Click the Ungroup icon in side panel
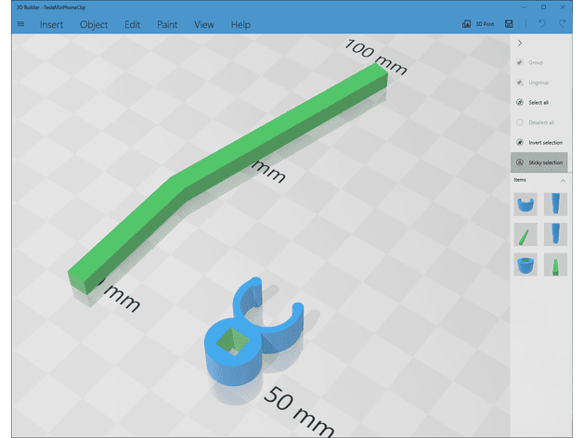 pos(520,83)
